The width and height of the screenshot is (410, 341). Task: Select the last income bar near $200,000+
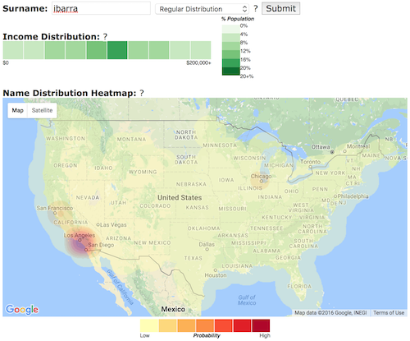coord(201,50)
